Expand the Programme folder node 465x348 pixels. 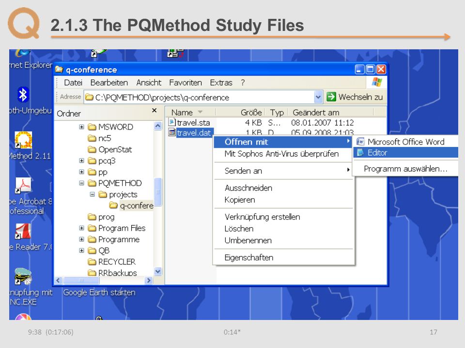click(81, 239)
